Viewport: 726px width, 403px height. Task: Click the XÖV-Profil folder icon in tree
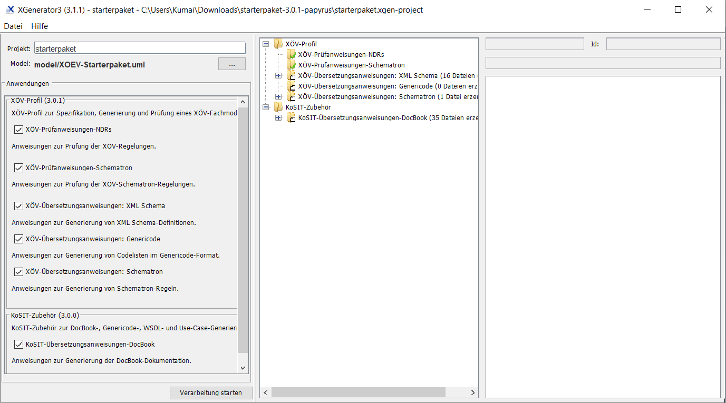coord(278,44)
